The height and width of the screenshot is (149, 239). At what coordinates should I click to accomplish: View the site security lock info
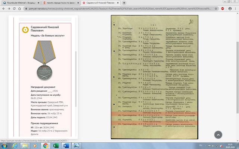tap(27, 9)
